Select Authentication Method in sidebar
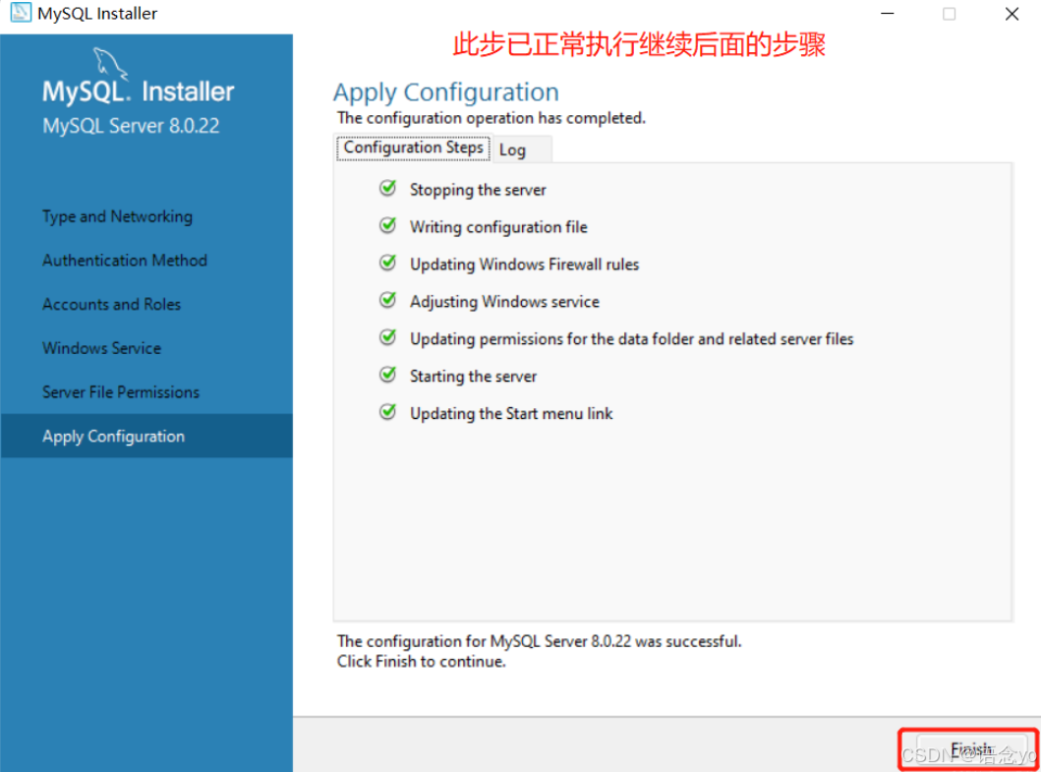This screenshot has width=1041, height=772. point(125,261)
